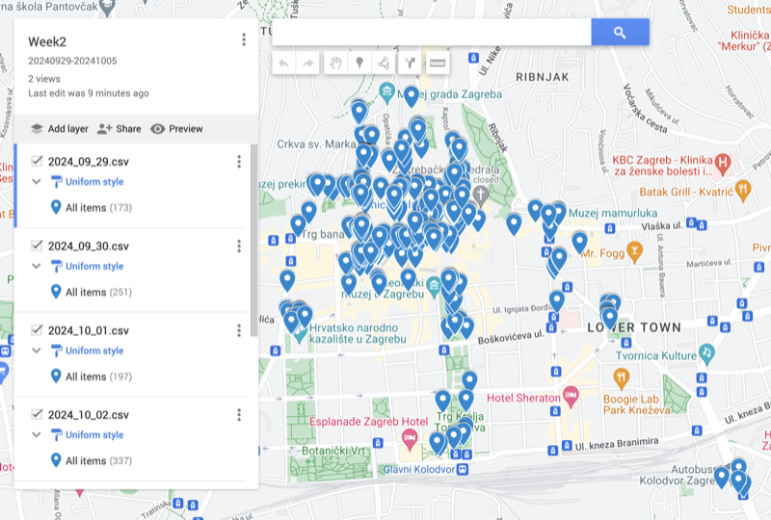This screenshot has width=771, height=520.
Task: Select the measure distances ruler tool
Action: pyautogui.click(x=437, y=64)
